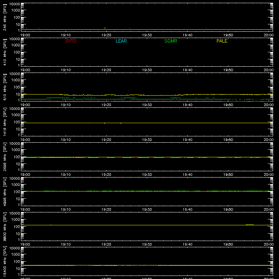Viewport: 279px width, 279px height.
Task: Click the 10 label on 15400 MHz axis
Action: pos(18,269)
